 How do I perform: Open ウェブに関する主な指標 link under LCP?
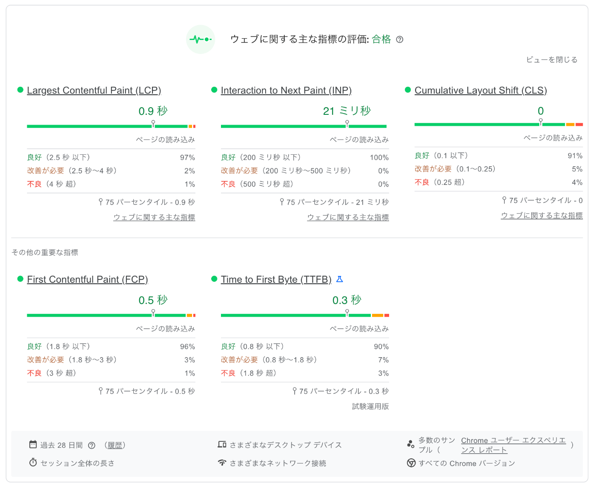[x=154, y=217]
